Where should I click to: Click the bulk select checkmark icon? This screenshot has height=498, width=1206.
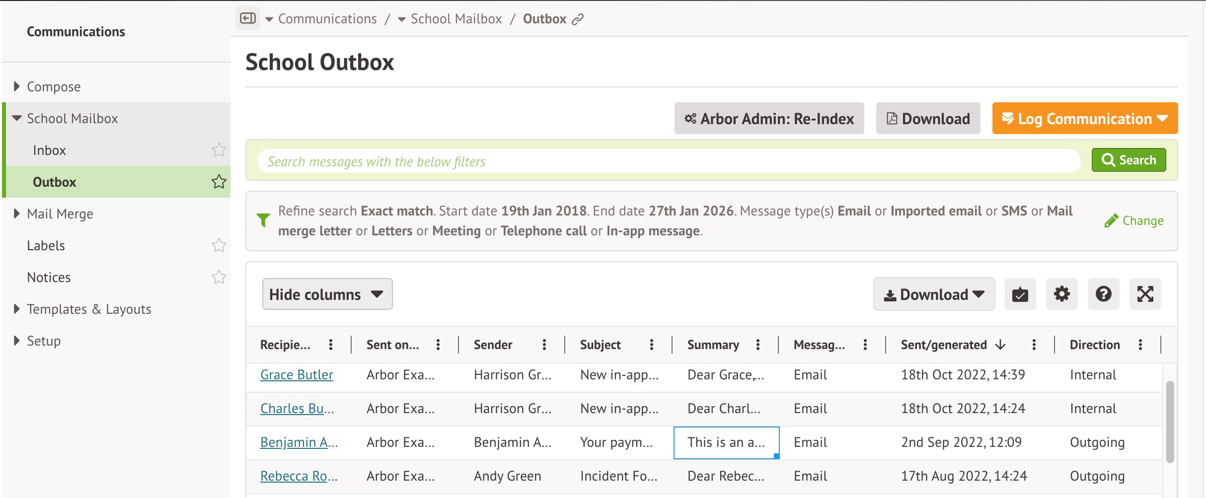click(x=1020, y=294)
